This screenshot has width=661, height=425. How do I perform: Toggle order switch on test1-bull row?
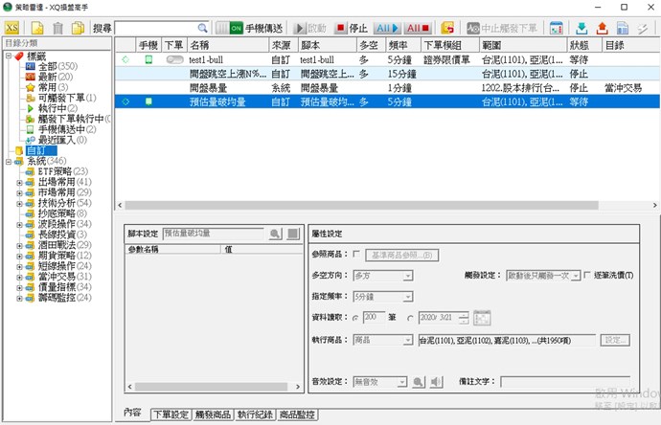click(x=174, y=59)
